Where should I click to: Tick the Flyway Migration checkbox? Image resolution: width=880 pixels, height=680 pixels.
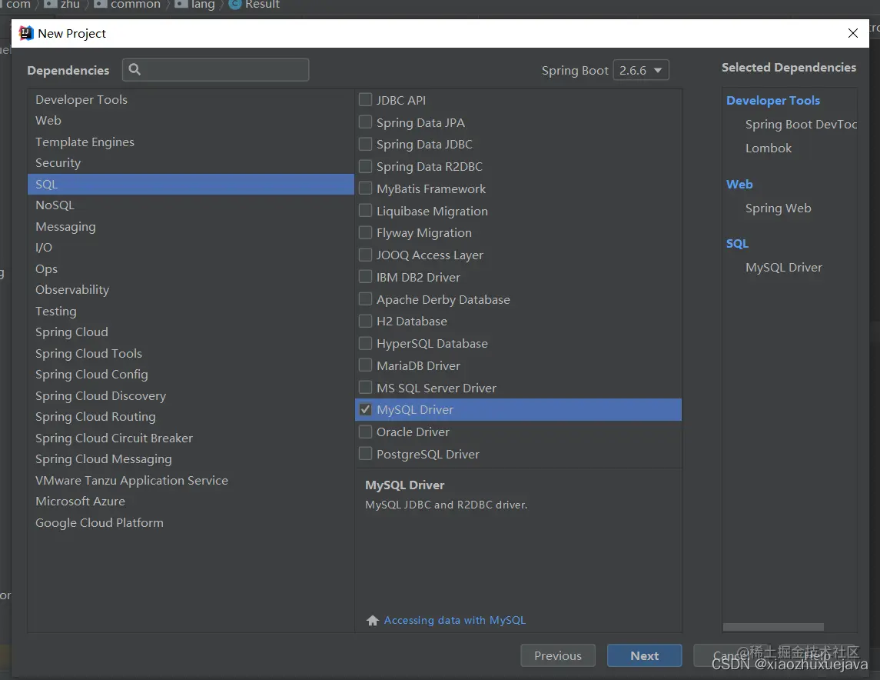coord(365,232)
